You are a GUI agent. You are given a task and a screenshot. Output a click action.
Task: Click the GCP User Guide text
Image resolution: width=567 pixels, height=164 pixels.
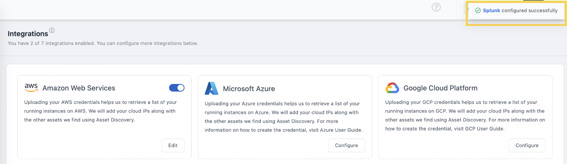(x=484, y=129)
